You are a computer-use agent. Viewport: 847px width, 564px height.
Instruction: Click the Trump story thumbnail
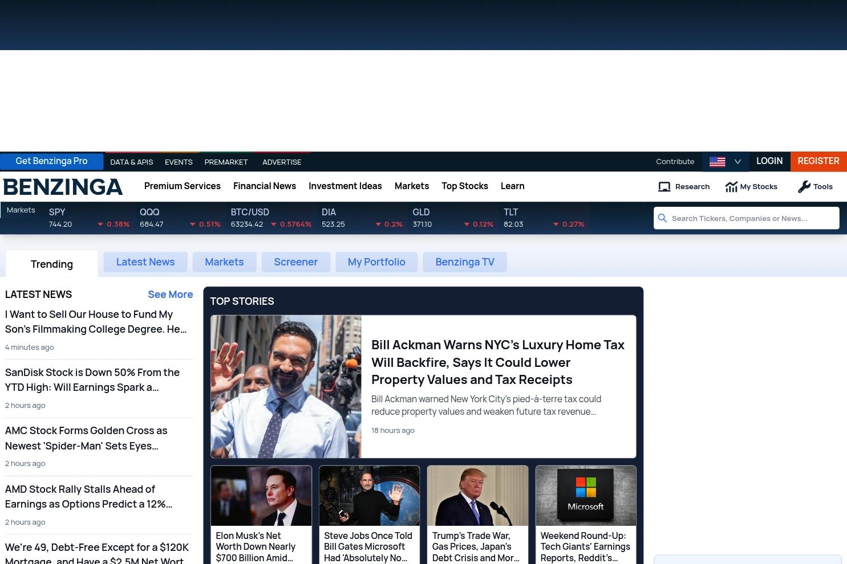click(x=478, y=496)
